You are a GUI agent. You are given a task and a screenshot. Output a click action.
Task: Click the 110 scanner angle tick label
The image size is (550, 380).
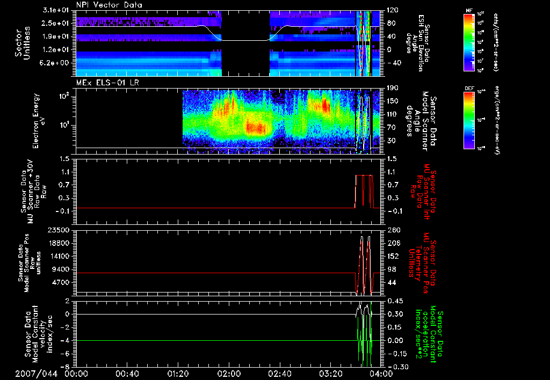pos(393,114)
